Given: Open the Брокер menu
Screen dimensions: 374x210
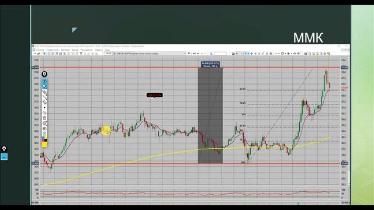Looking at the screenshot, I should pyautogui.click(x=75, y=50).
